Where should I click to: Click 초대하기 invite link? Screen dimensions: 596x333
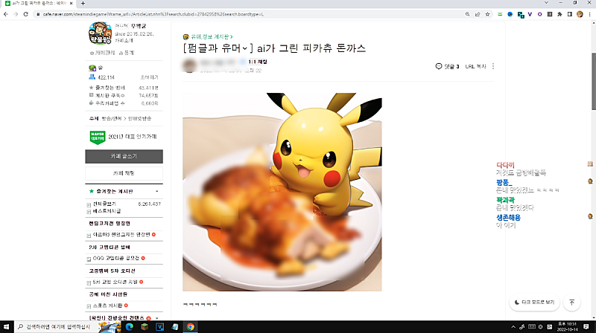click(x=149, y=77)
